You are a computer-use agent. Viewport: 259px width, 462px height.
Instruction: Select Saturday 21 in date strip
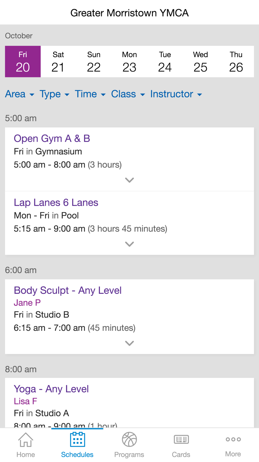pyautogui.click(x=58, y=62)
